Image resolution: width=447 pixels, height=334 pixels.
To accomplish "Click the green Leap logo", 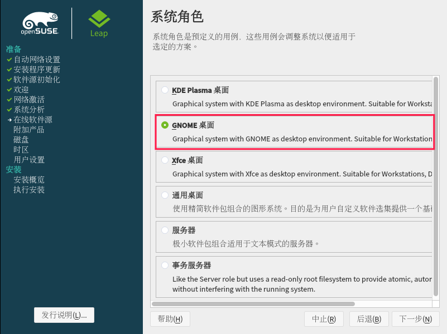I will pyautogui.click(x=99, y=23).
